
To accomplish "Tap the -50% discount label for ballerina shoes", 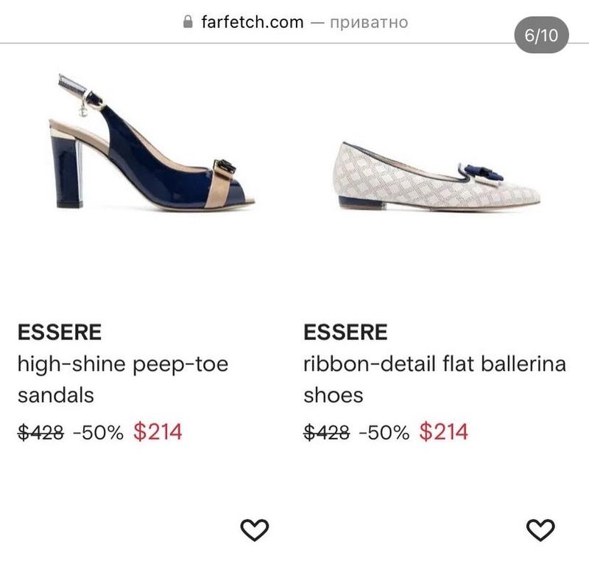I will pyautogui.click(x=384, y=432).
